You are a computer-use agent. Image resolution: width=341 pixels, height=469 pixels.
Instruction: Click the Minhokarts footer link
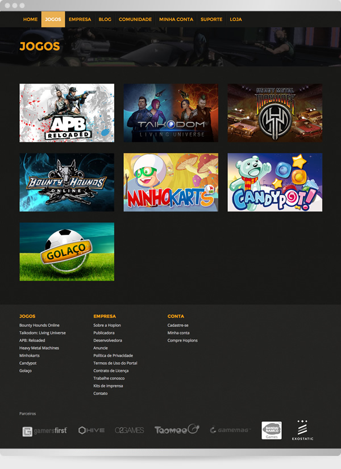coord(30,355)
